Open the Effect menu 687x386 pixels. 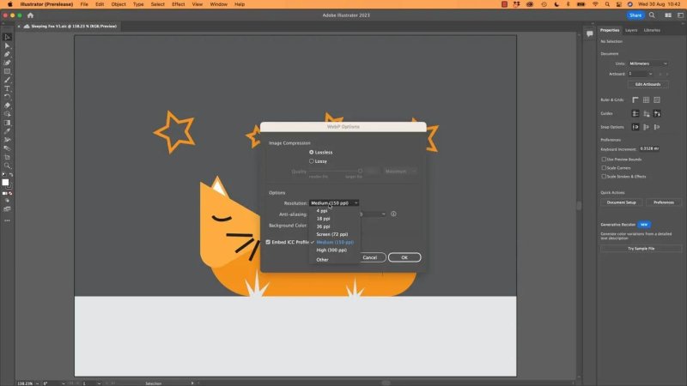pyautogui.click(x=179, y=4)
